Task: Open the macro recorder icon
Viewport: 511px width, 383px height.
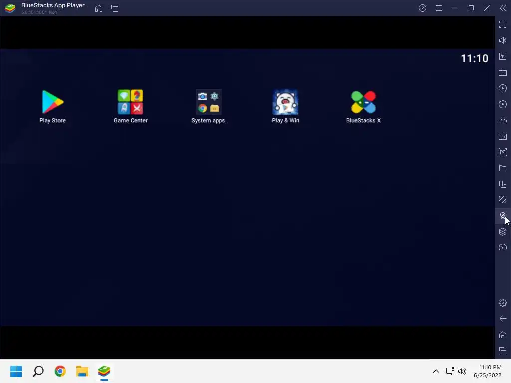Action: (503, 88)
